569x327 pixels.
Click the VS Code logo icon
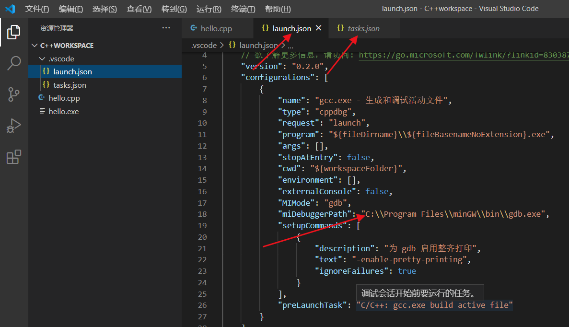pos(10,9)
